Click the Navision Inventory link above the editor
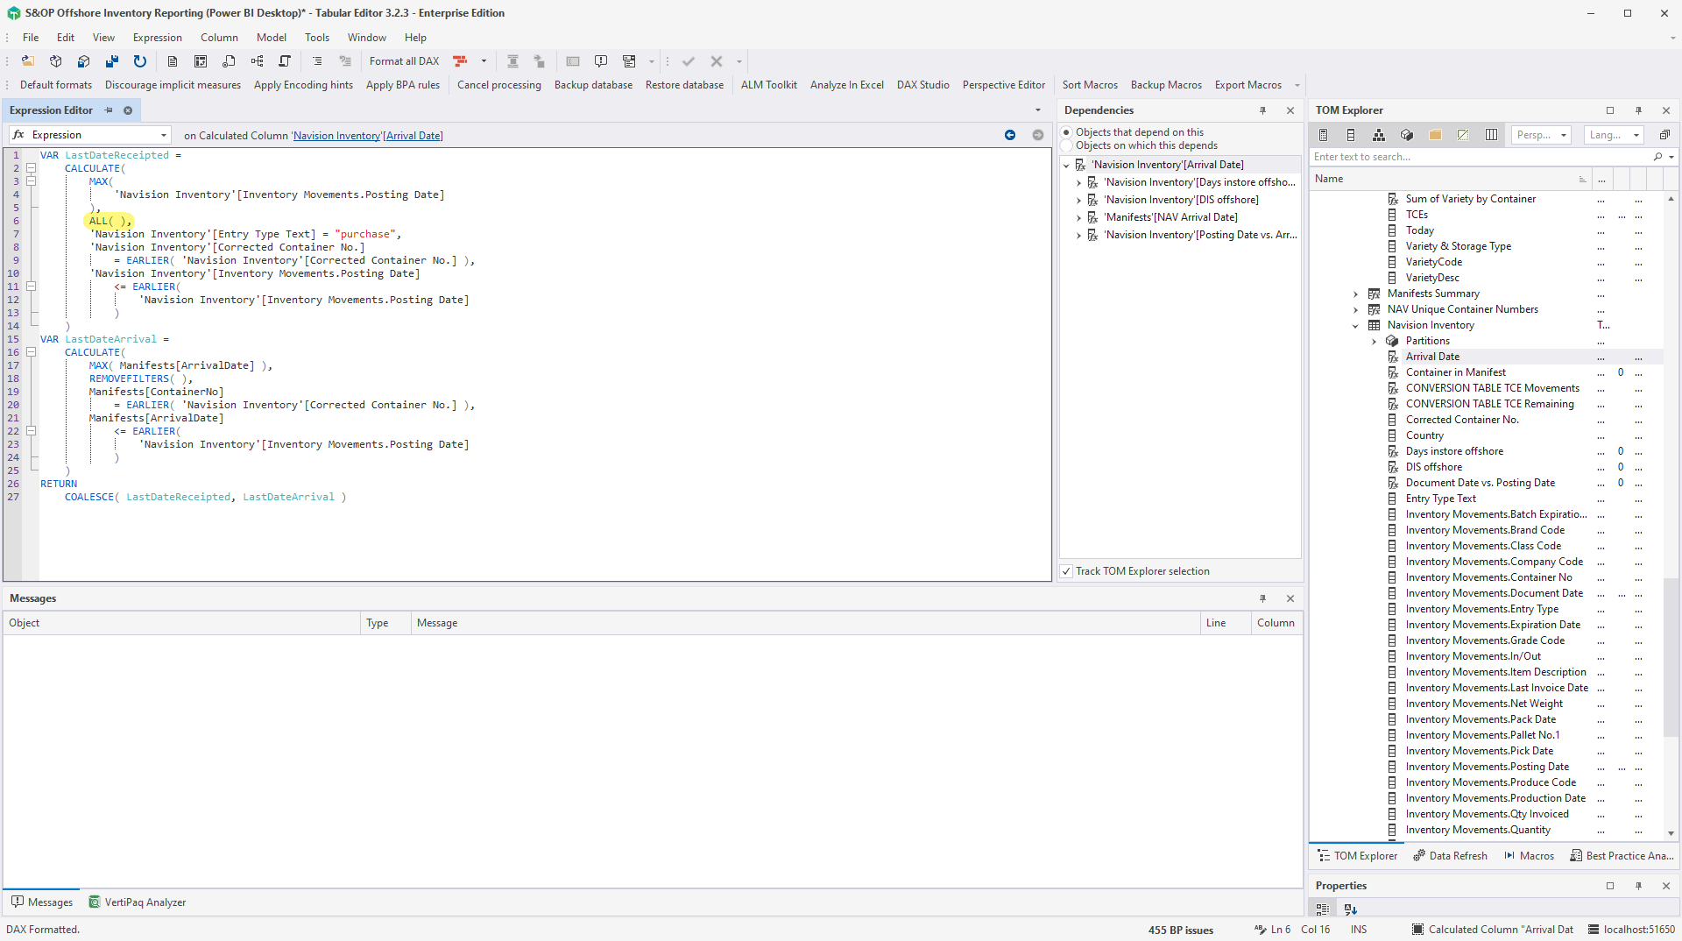Image resolution: width=1682 pixels, height=941 pixels. pos(336,135)
